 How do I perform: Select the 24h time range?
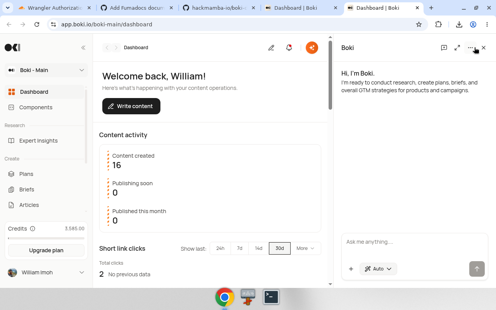click(x=220, y=248)
